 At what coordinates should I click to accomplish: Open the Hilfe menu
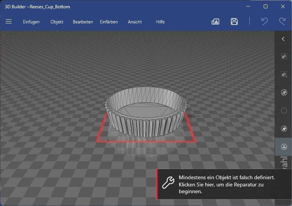[160, 22]
